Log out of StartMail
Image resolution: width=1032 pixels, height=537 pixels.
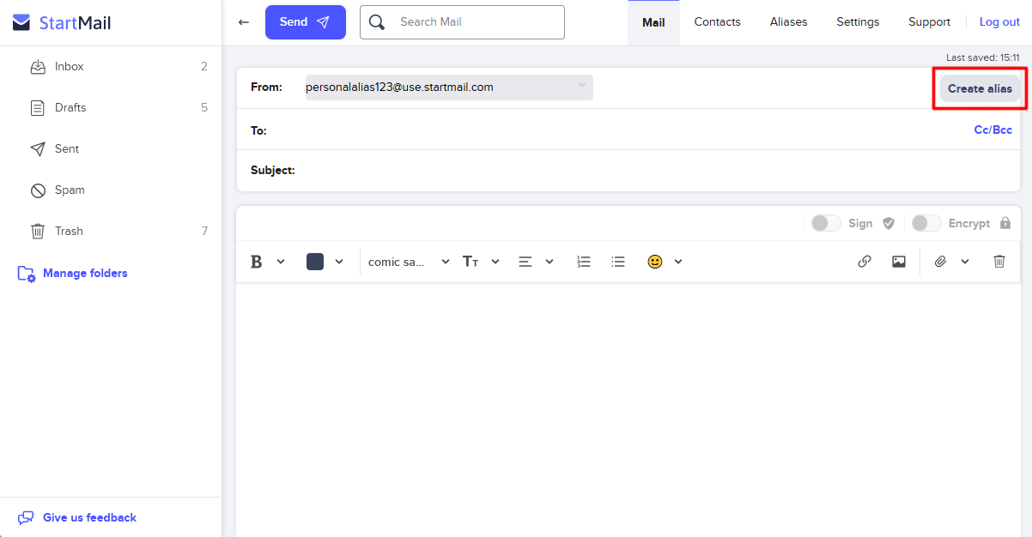click(999, 22)
